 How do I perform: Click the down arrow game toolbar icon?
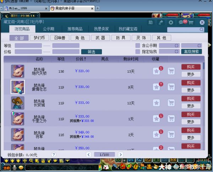tap(18, 161)
